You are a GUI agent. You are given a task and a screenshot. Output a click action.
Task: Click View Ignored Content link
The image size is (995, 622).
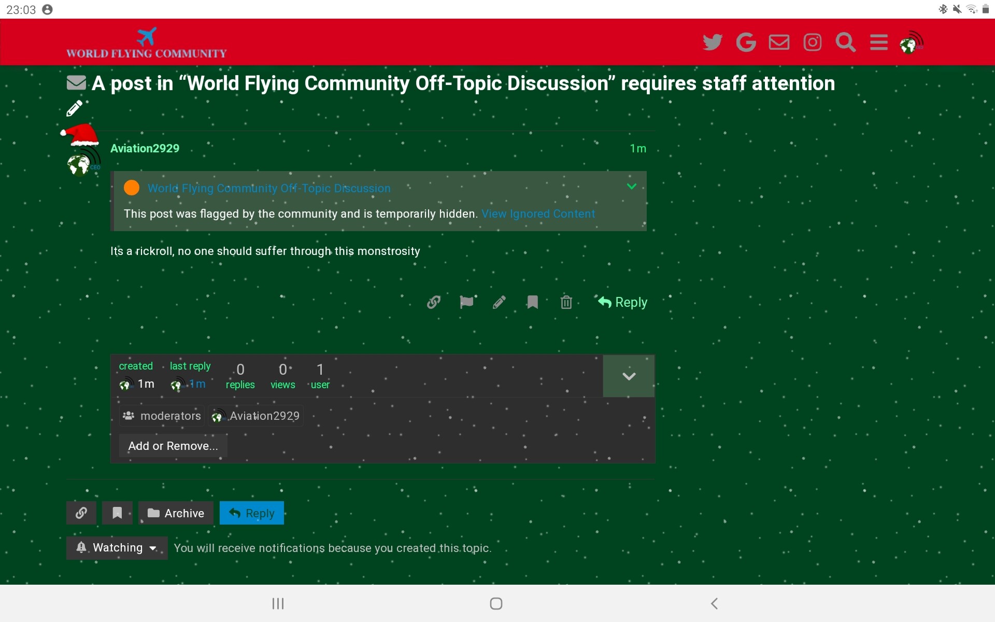pyautogui.click(x=538, y=214)
